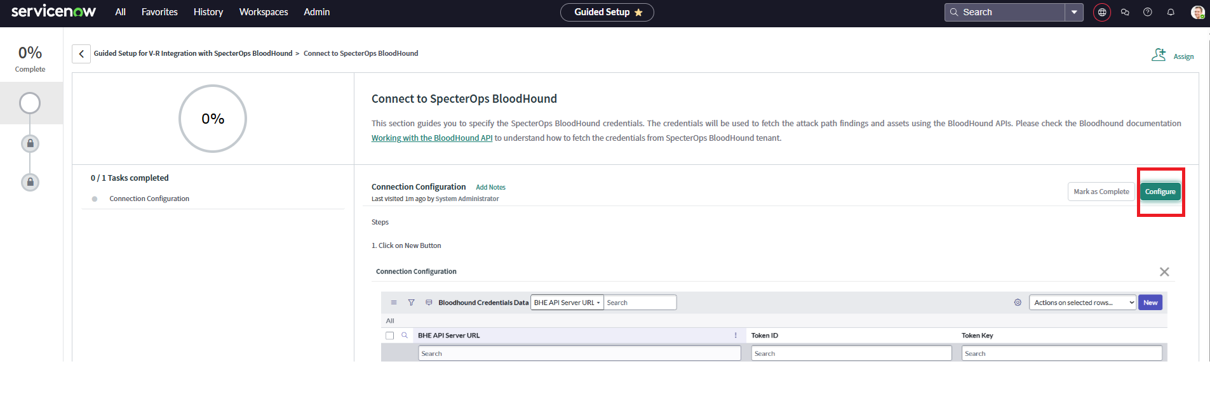Click Mark as Complete button

(x=1101, y=192)
